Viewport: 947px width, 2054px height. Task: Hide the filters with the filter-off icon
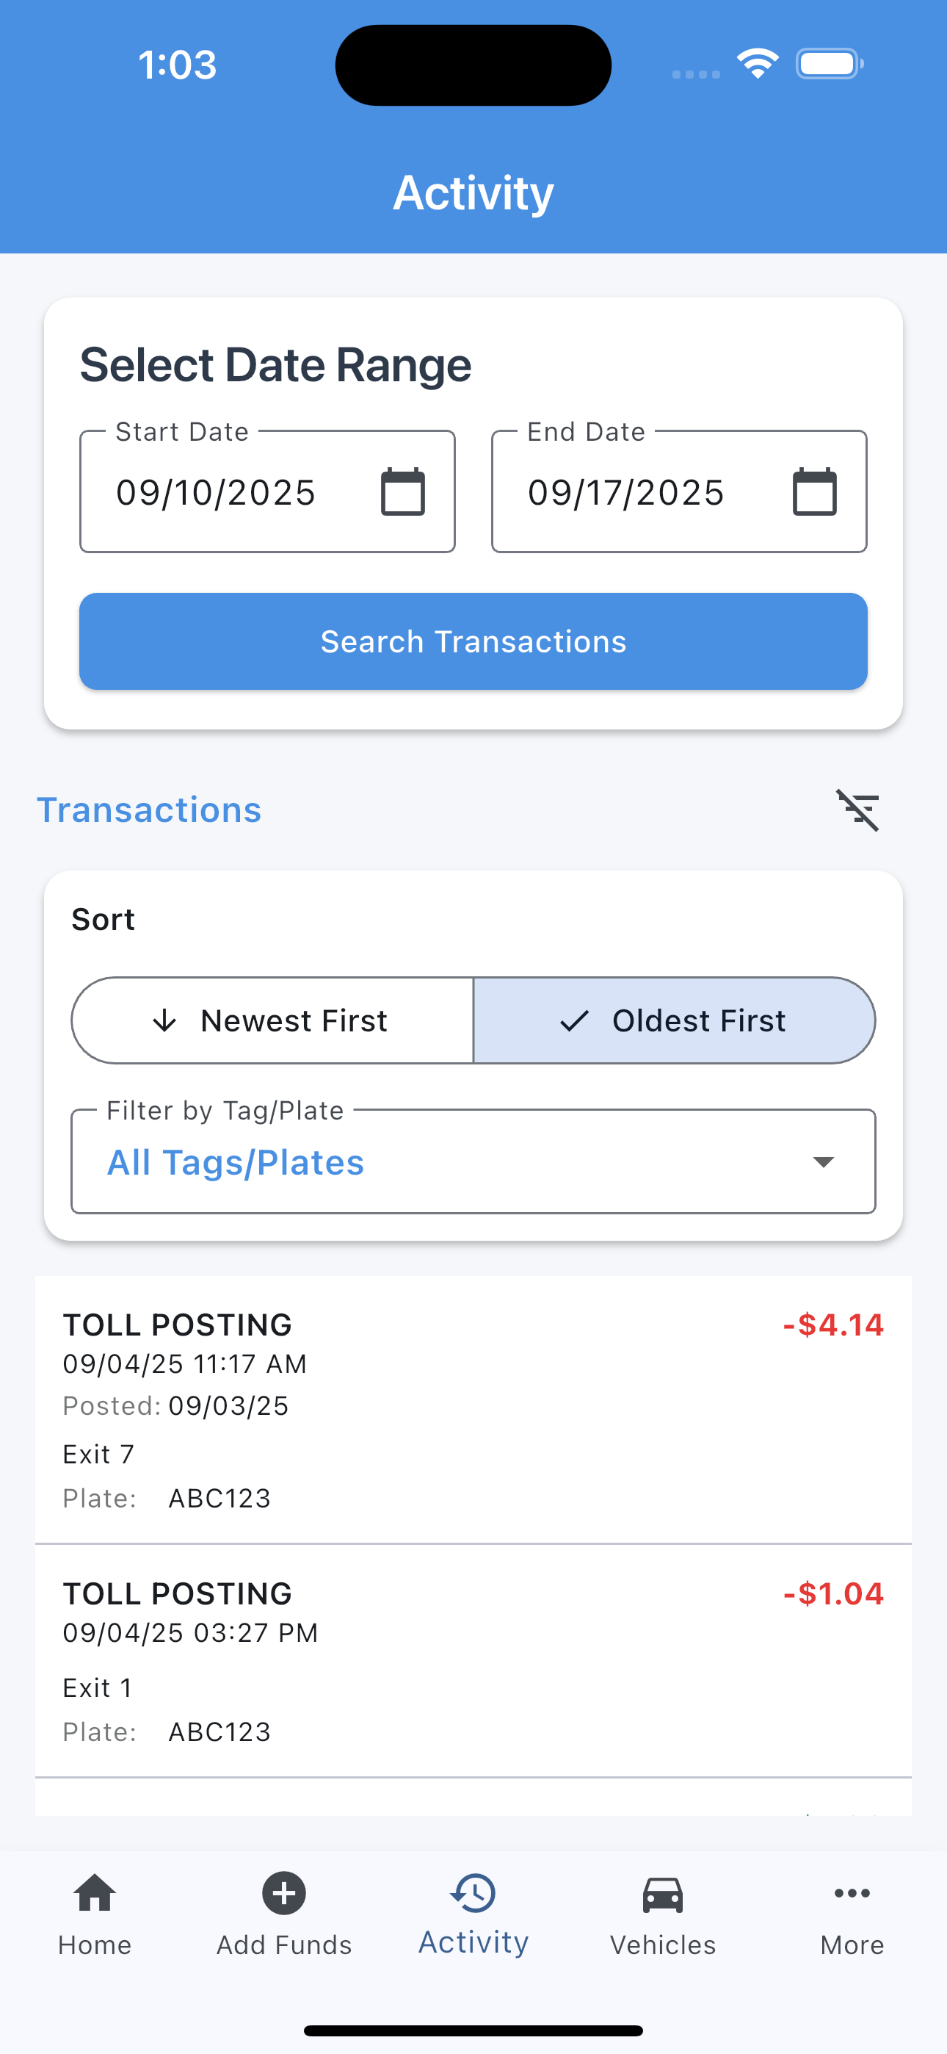[x=857, y=810]
